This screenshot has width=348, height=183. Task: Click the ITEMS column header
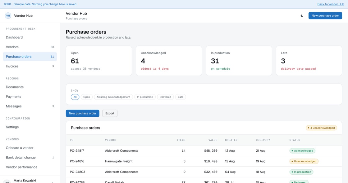[181, 140]
